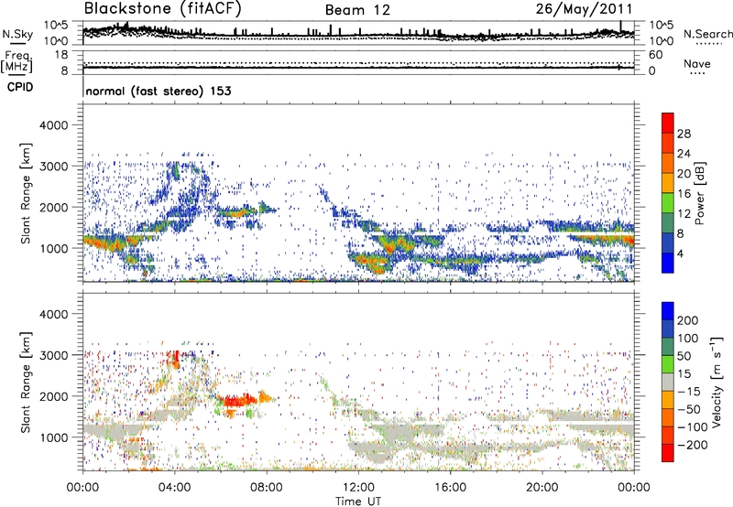Screen dimensions: 733x507
Task: Click the "-15" label on Velocity colorbar
Action: tap(690, 392)
